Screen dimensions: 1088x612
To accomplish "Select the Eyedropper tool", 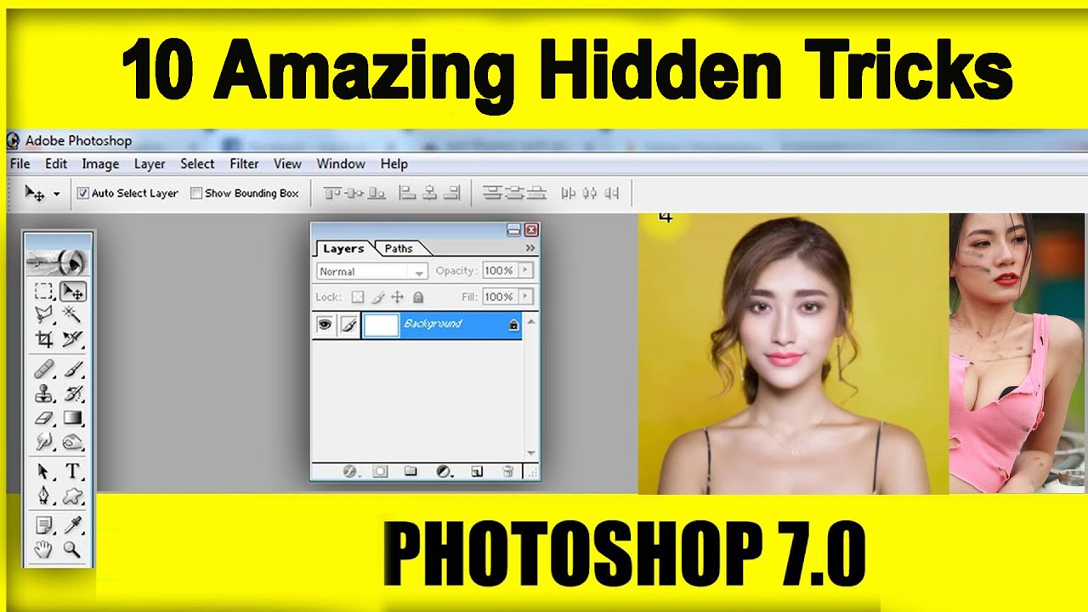I will tap(73, 525).
